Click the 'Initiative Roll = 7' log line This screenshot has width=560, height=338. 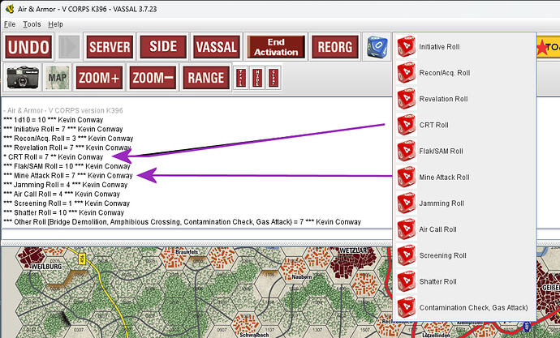[62, 129]
